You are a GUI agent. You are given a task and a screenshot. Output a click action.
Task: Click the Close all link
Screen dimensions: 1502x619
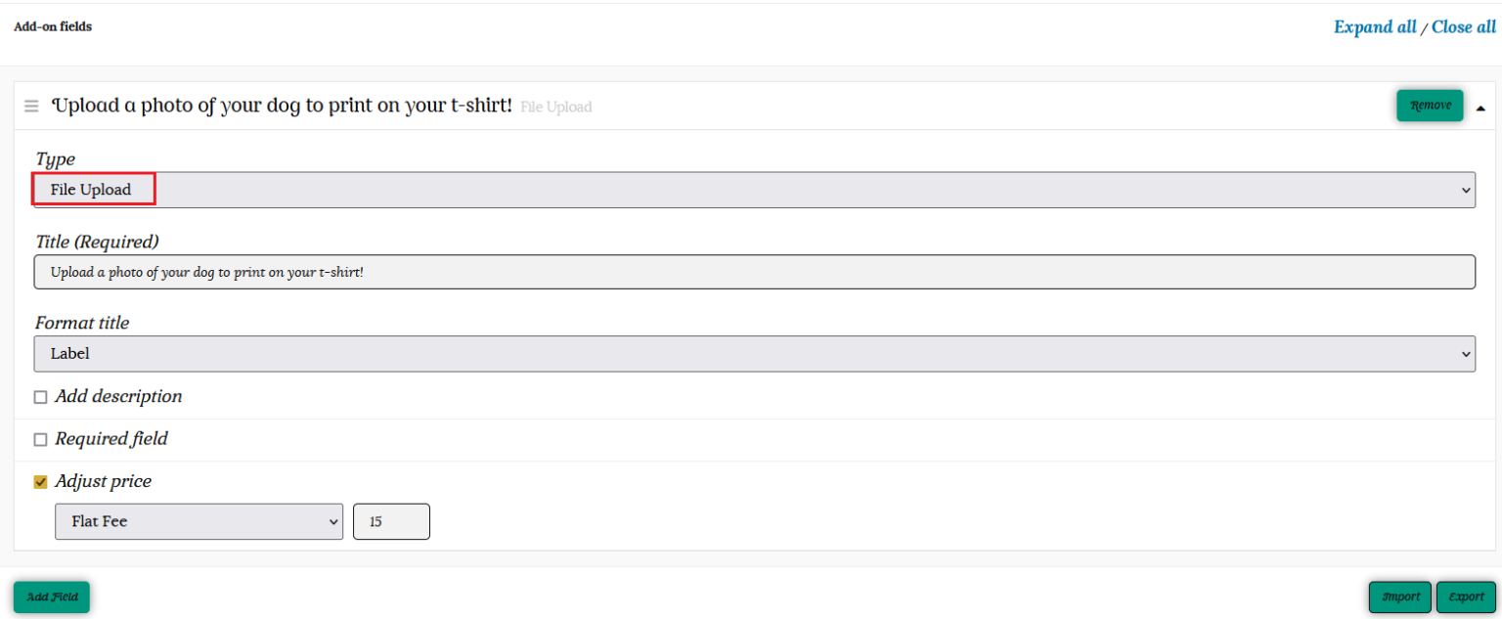[x=1463, y=27]
